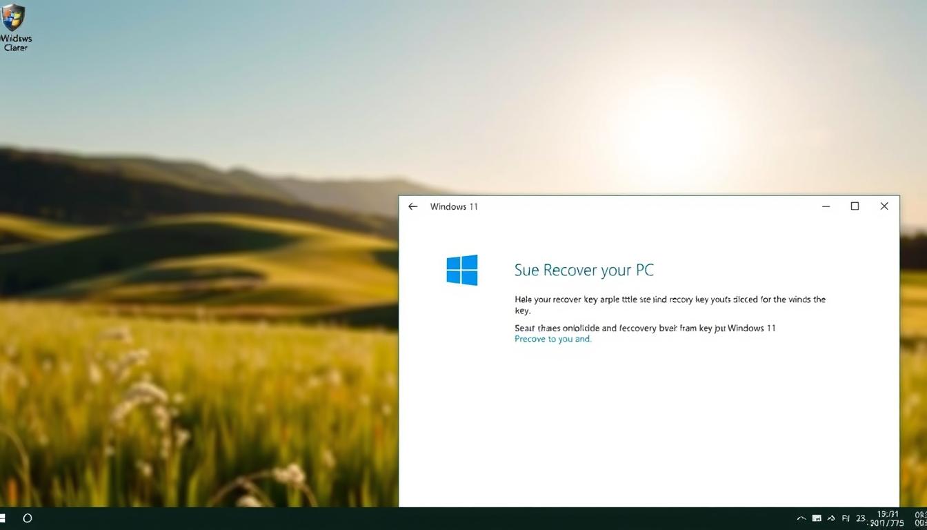
Task: Click the line starting 'Searf thaies'
Action: tap(645, 328)
